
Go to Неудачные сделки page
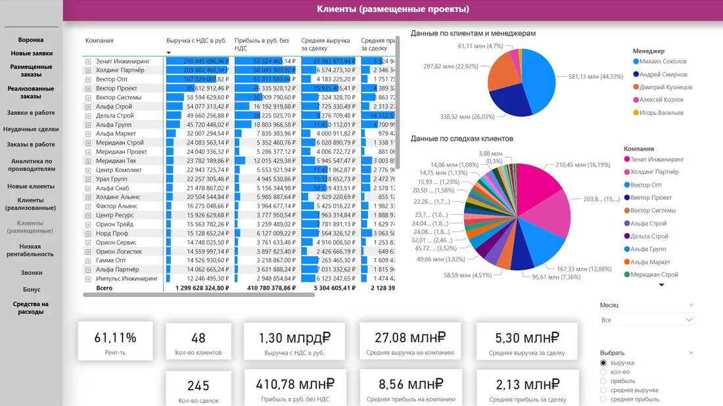(31, 129)
